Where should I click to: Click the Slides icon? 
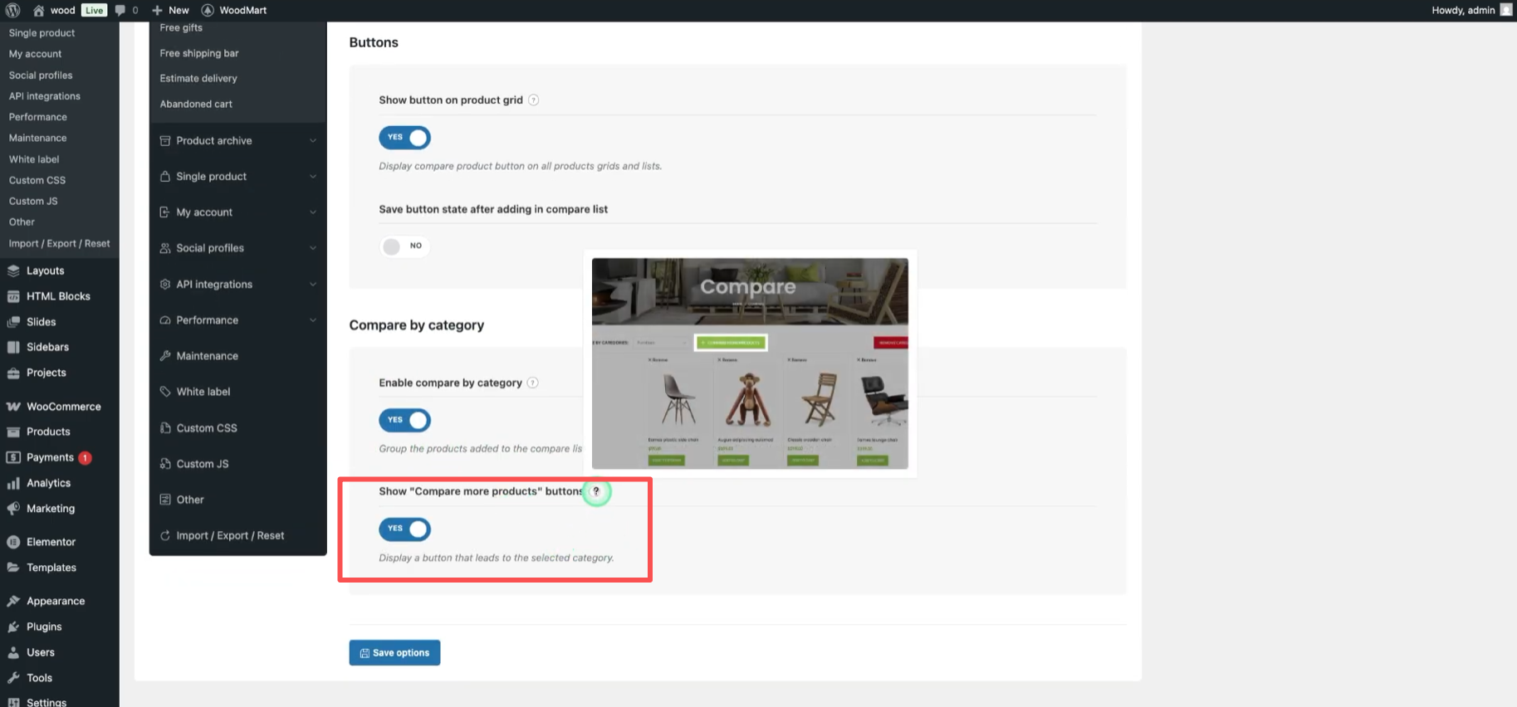pos(13,322)
